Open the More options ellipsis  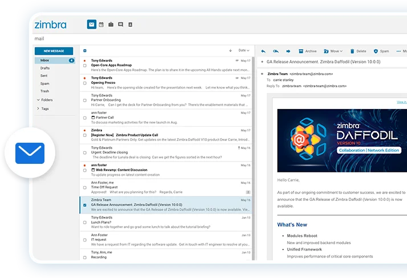click(398, 51)
